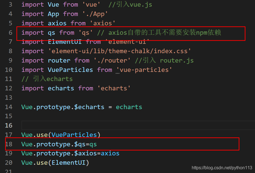Click '$qs' on line 18
This screenshot has height=173, width=255.
coord(80,144)
